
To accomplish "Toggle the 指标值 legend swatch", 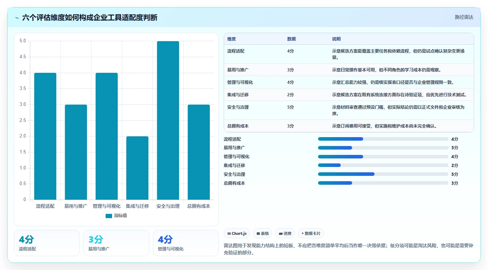I will coord(109,216).
